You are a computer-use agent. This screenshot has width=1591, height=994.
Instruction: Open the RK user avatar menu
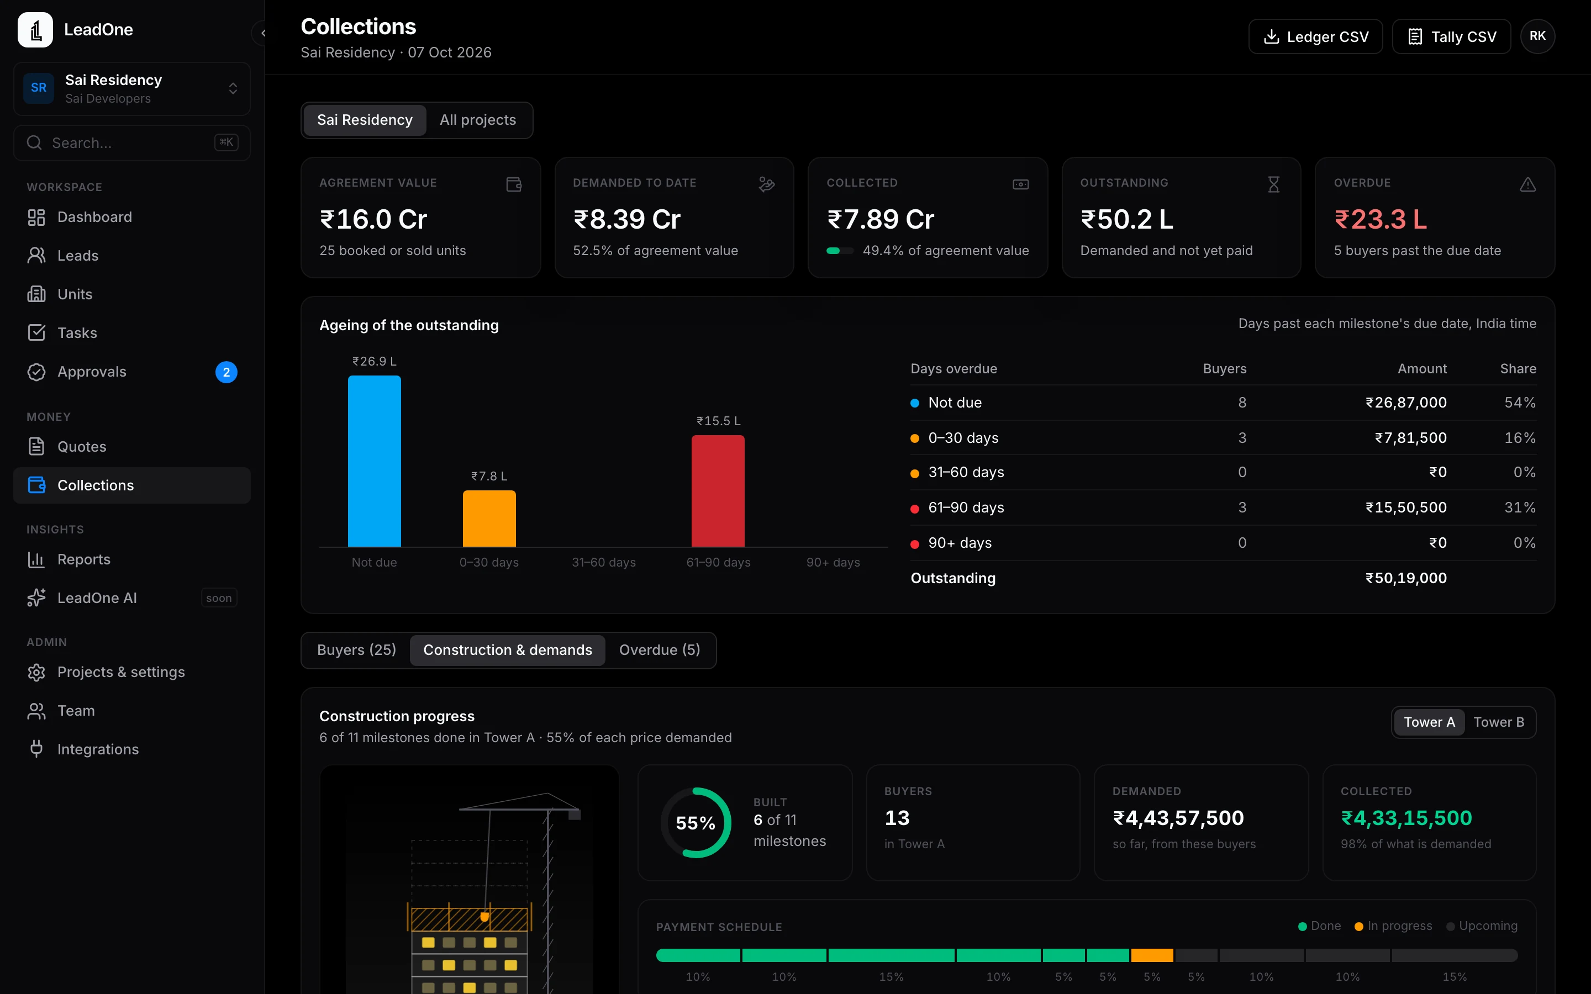point(1538,36)
